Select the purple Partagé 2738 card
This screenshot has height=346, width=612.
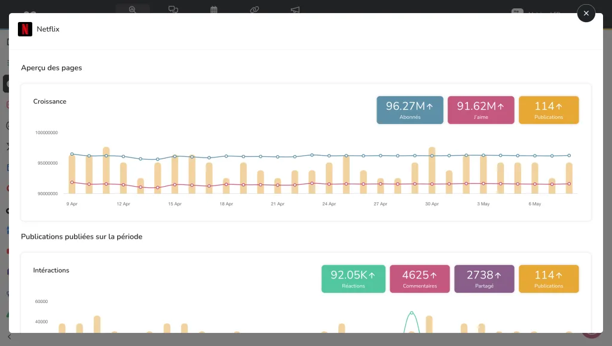(x=484, y=279)
